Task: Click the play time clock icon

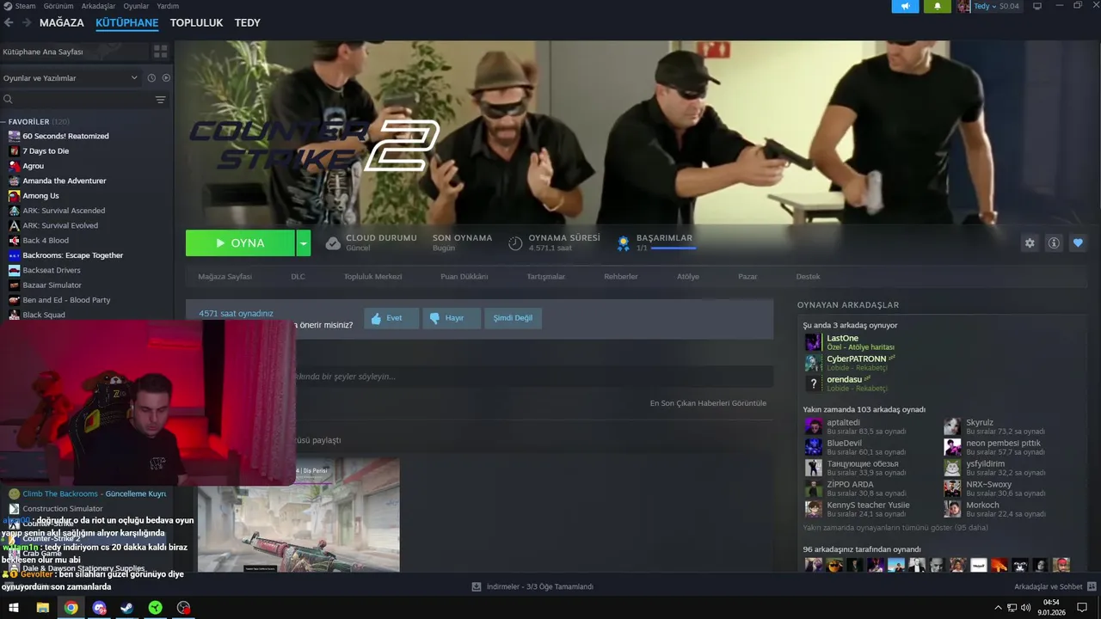Action: [515, 243]
